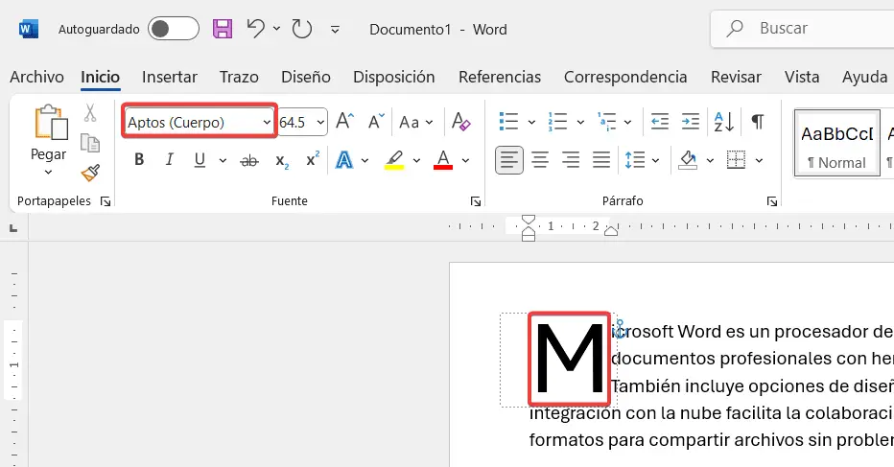894x467 pixels.
Task: Increase paragraph indent
Action: tap(691, 122)
